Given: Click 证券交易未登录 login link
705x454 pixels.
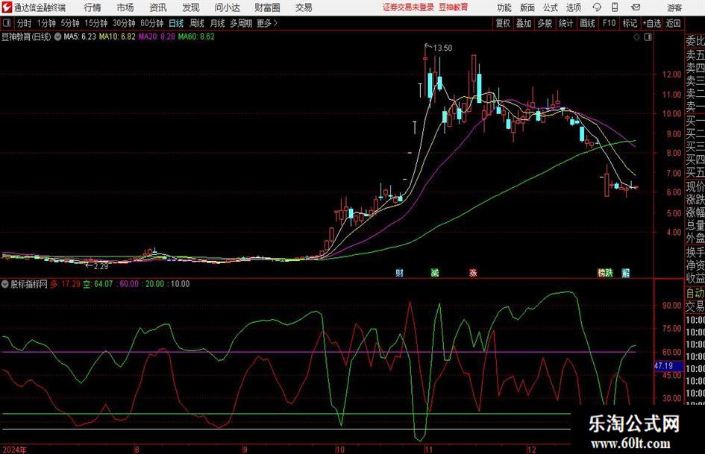Looking at the screenshot, I should pyautogui.click(x=409, y=7).
